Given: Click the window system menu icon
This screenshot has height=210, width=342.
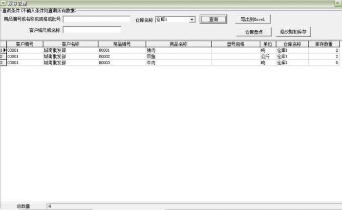Looking at the screenshot, I should 3,3.
